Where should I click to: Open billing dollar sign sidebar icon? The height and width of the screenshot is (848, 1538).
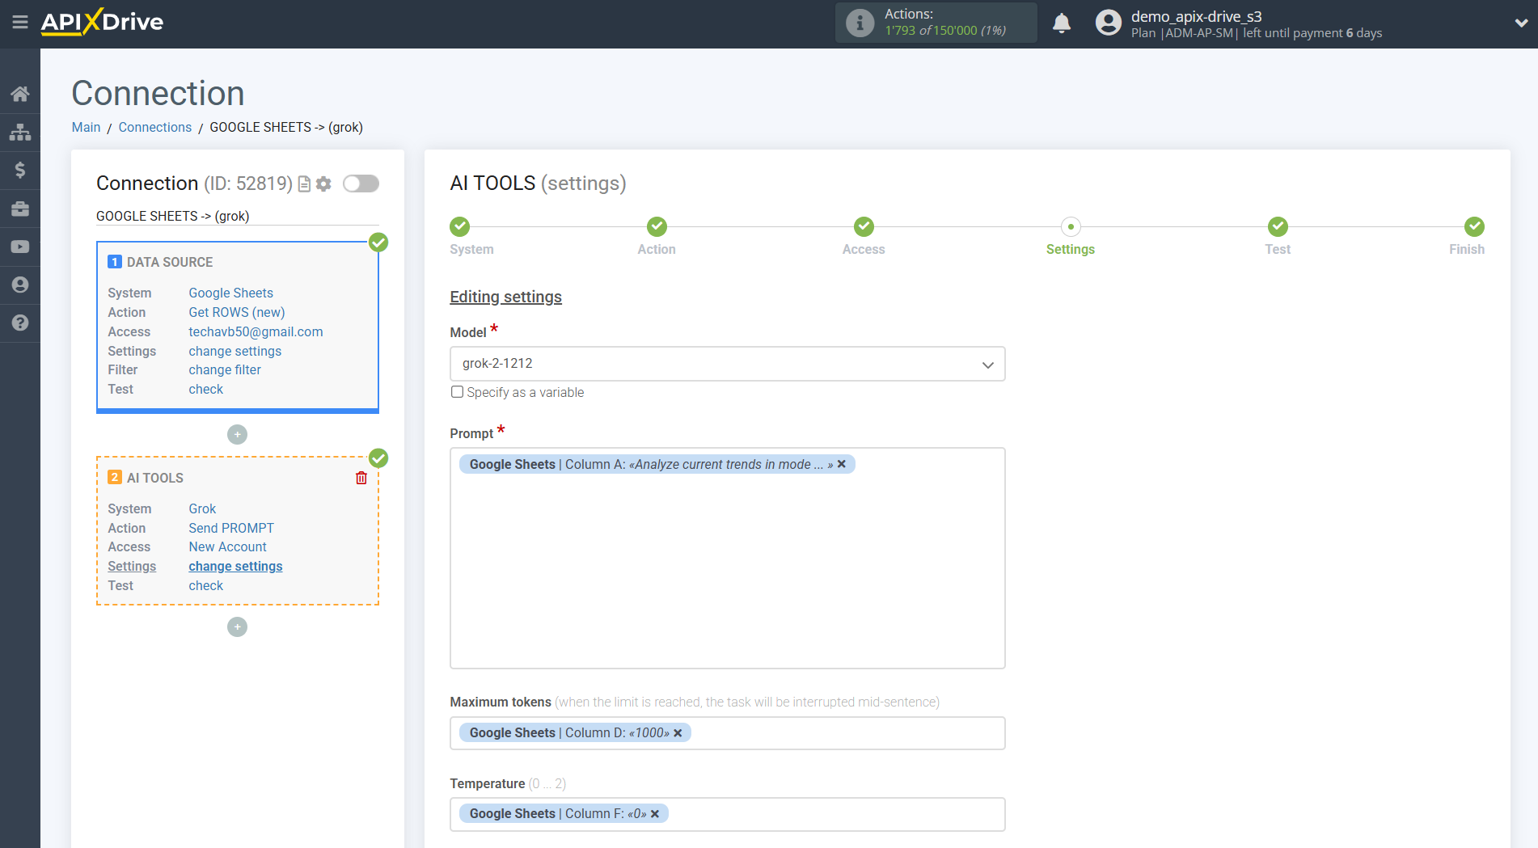(20, 170)
